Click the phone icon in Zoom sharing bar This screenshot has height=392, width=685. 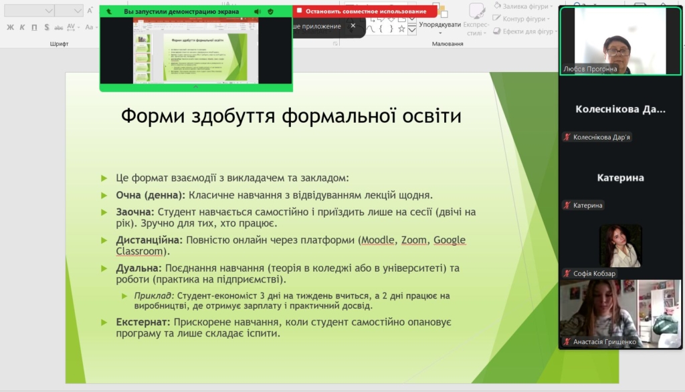click(109, 11)
